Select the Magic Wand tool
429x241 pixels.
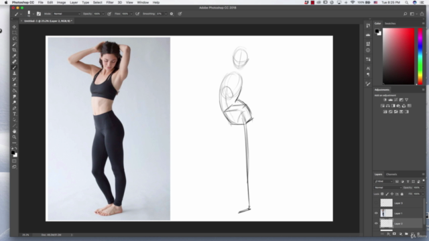14,44
